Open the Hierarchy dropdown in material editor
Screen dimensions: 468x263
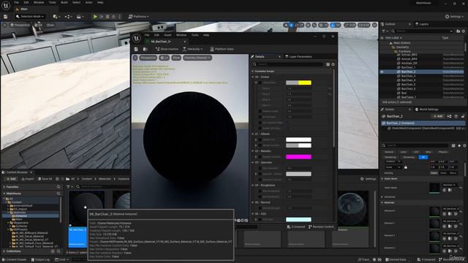[x=193, y=49]
